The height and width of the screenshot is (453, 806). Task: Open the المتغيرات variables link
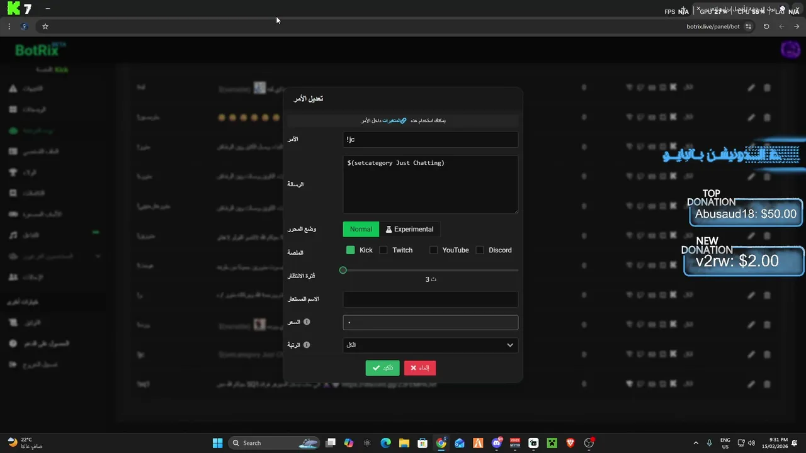coord(394,121)
